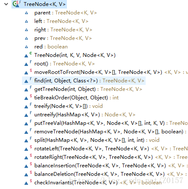The height and width of the screenshot is (189, 188).
Task: Select the rotateRight method
Action: tap(111, 157)
